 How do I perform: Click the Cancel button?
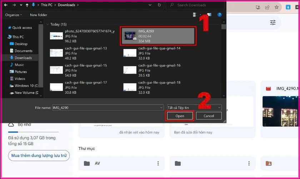pyautogui.click(x=209, y=116)
